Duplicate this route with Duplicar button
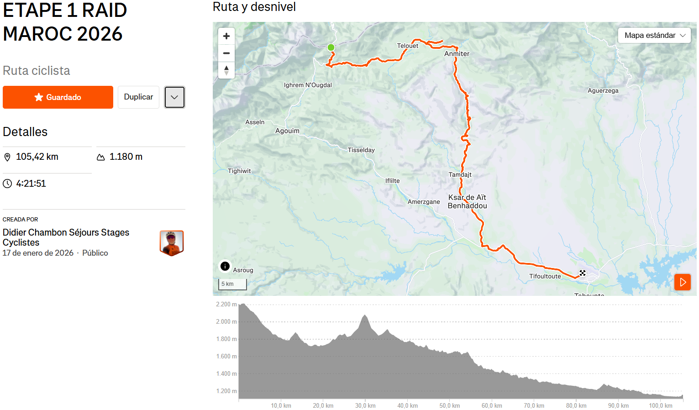Image resolution: width=699 pixels, height=410 pixels. click(x=138, y=97)
